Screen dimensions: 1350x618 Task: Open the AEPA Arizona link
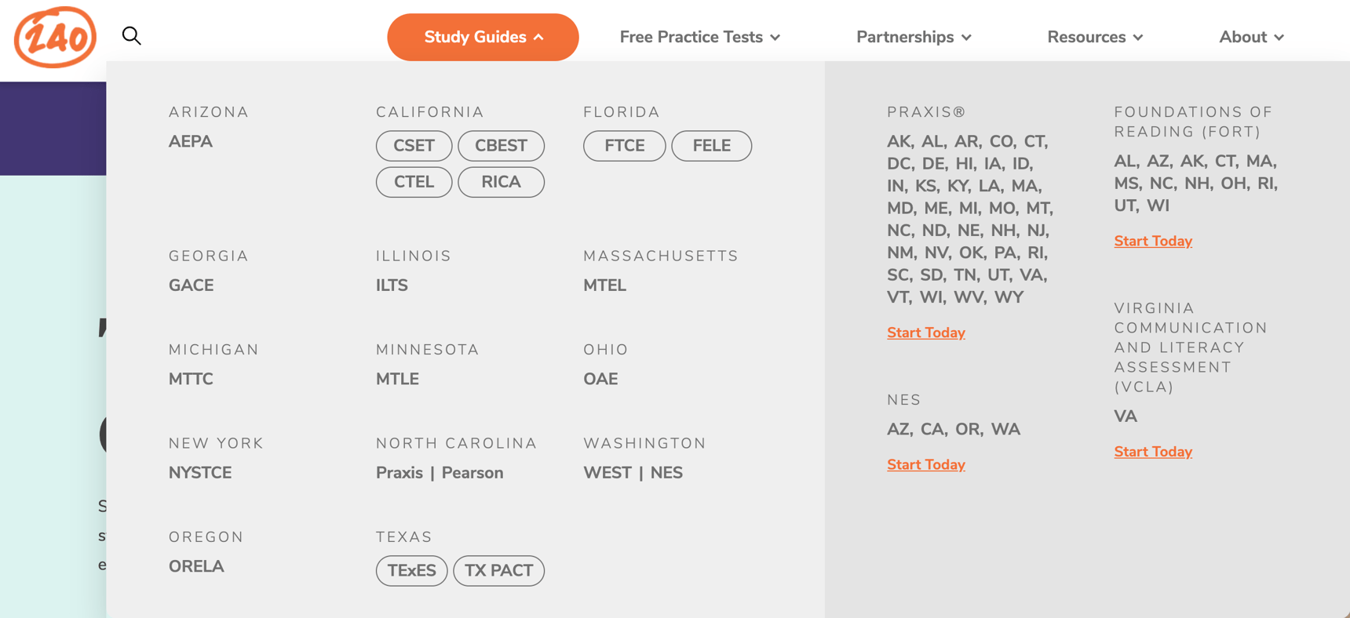[191, 142]
